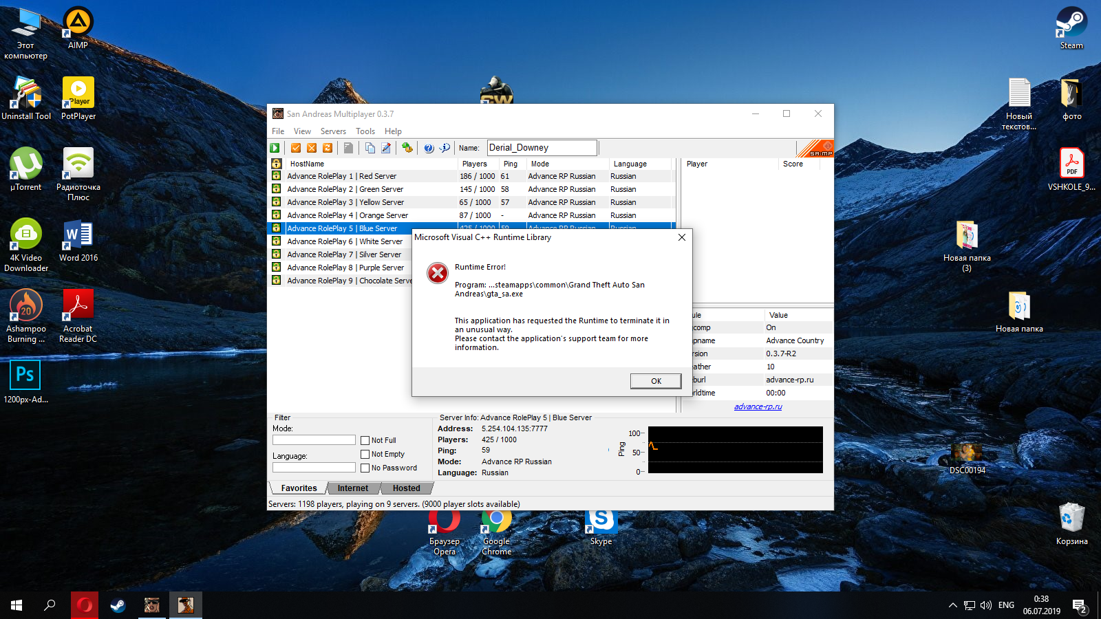Select the Advance RolePlay 2 | Green Server row
Image resolution: width=1101 pixels, height=619 pixels.
click(471, 189)
